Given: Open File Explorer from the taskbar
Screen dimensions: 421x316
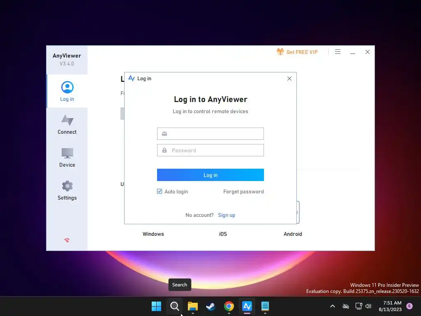Looking at the screenshot, I should [192, 306].
